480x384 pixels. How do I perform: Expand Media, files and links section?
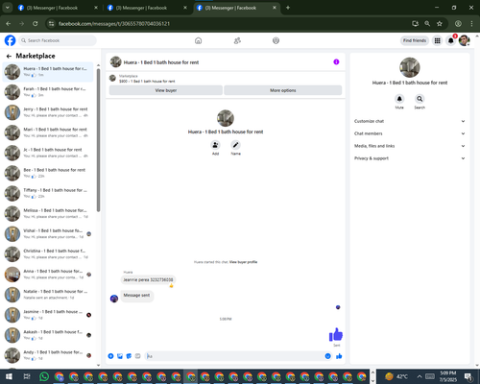409,146
